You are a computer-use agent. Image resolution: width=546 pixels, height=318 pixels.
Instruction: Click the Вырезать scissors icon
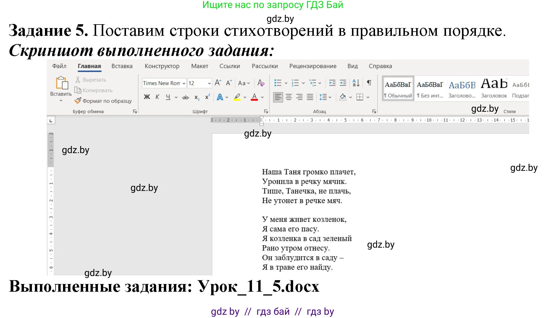click(x=78, y=79)
